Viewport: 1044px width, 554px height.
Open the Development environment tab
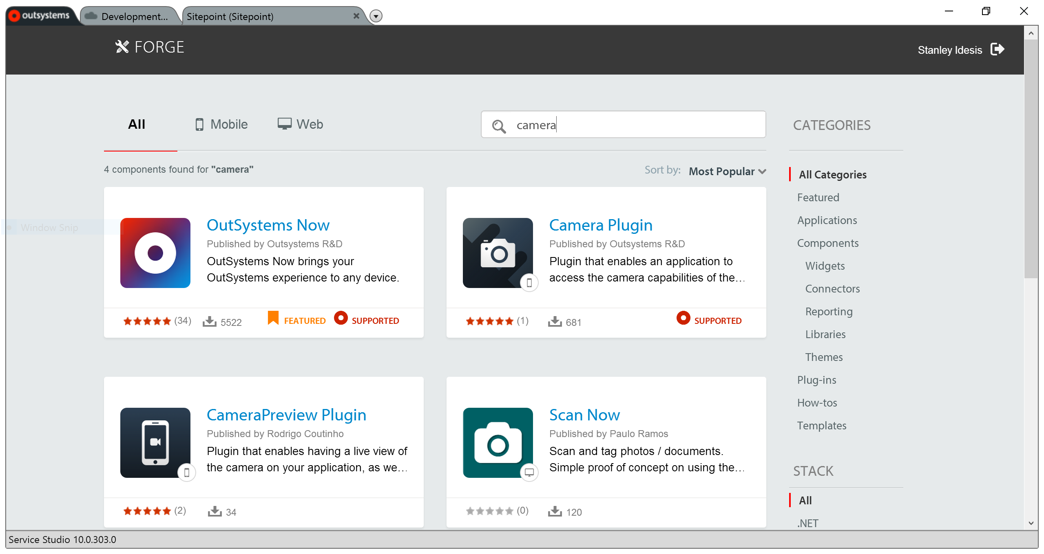(x=130, y=16)
